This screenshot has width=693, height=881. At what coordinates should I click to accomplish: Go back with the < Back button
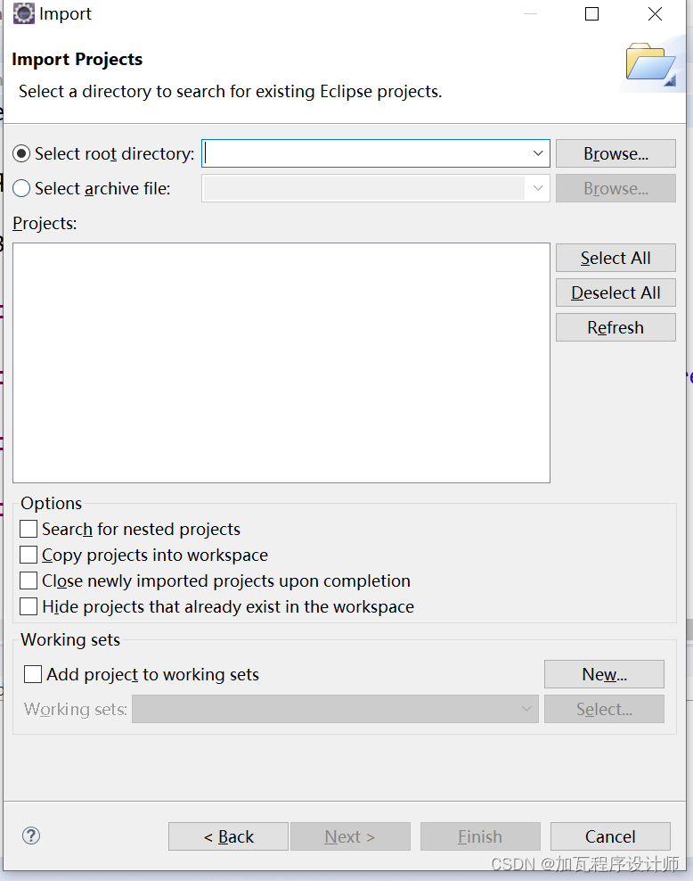(x=228, y=836)
